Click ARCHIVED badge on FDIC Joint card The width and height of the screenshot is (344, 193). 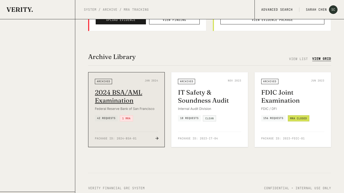tap(270, 81)
